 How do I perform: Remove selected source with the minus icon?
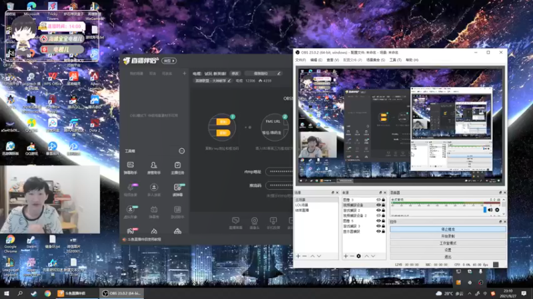352,256
